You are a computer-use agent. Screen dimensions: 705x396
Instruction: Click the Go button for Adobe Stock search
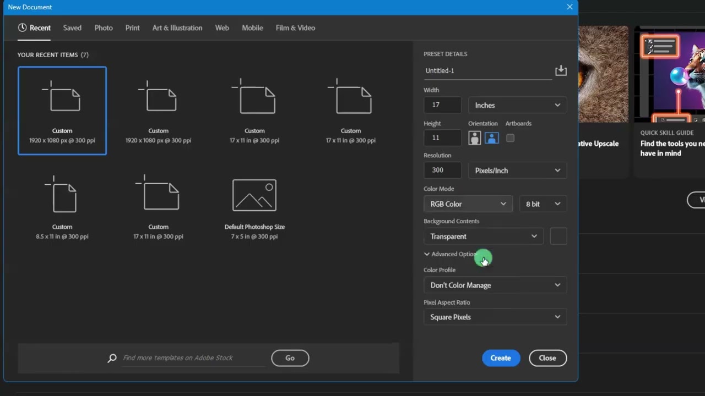tap(290, 358)
